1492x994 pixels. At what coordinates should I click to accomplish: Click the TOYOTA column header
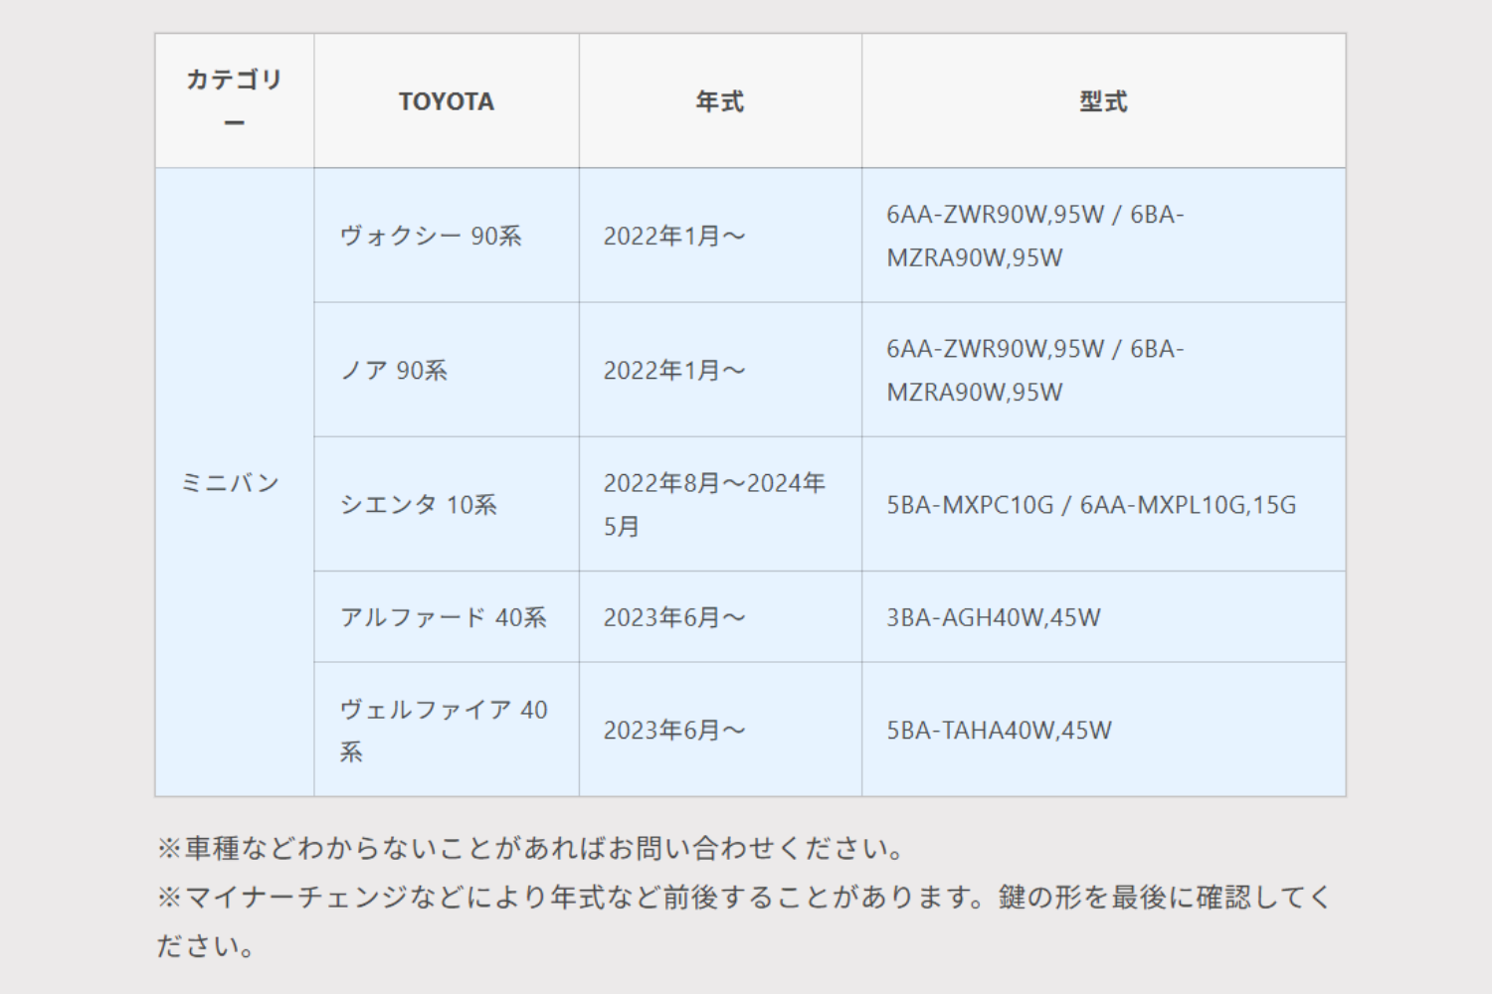pyautogui.click(x=447, y=100)
